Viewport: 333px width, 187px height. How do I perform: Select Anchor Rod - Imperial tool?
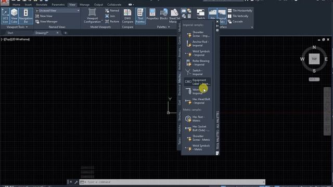pos(198,44)
